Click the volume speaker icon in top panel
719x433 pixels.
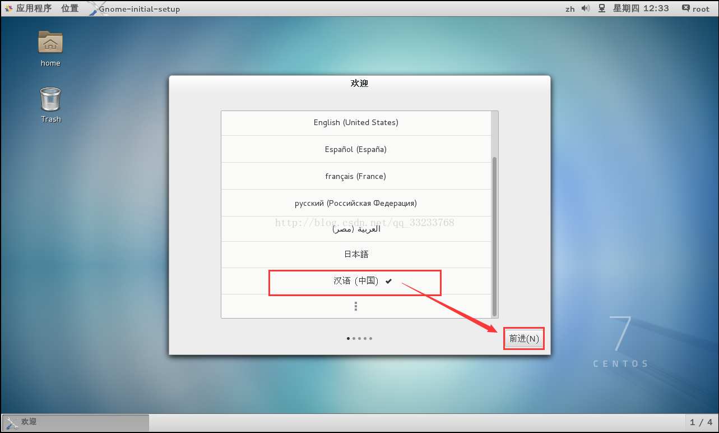586,8
